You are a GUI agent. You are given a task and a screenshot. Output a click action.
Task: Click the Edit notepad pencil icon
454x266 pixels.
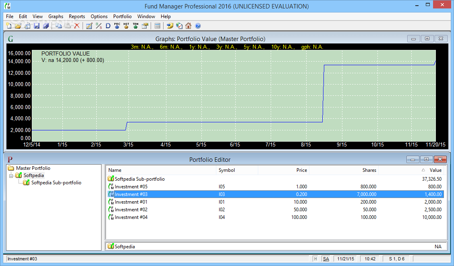pyautogui.click(x=89, y=26)
